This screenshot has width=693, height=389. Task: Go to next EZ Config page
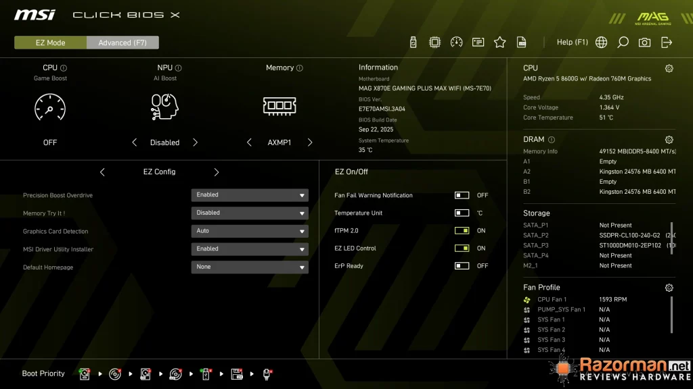point(216,172)
